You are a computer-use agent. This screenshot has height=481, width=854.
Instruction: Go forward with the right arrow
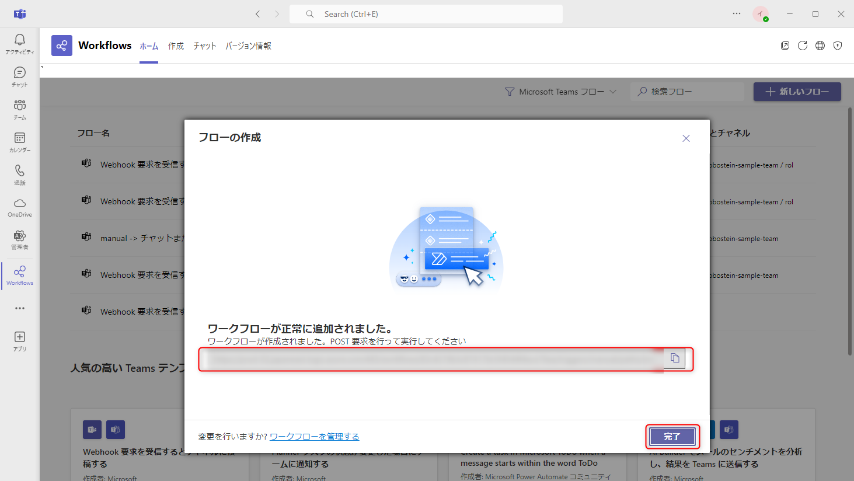pos(277,14)
